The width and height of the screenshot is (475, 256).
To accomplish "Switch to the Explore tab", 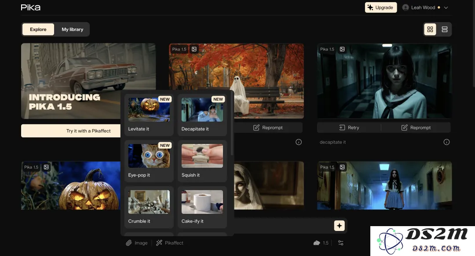I will 38,29.
